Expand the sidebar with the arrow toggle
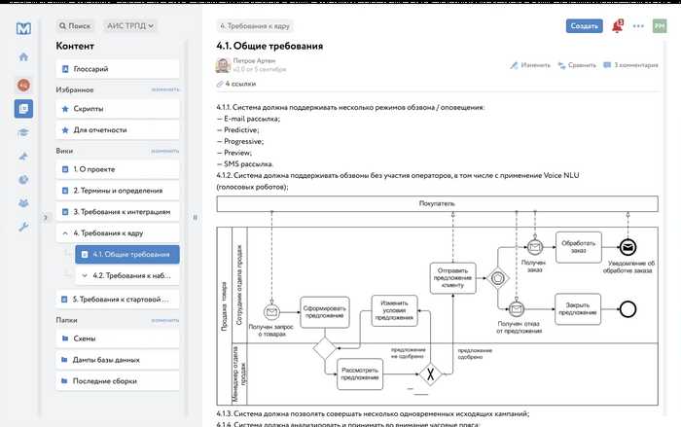Viewport: 681px width, 427px height. tap(45, 217)
